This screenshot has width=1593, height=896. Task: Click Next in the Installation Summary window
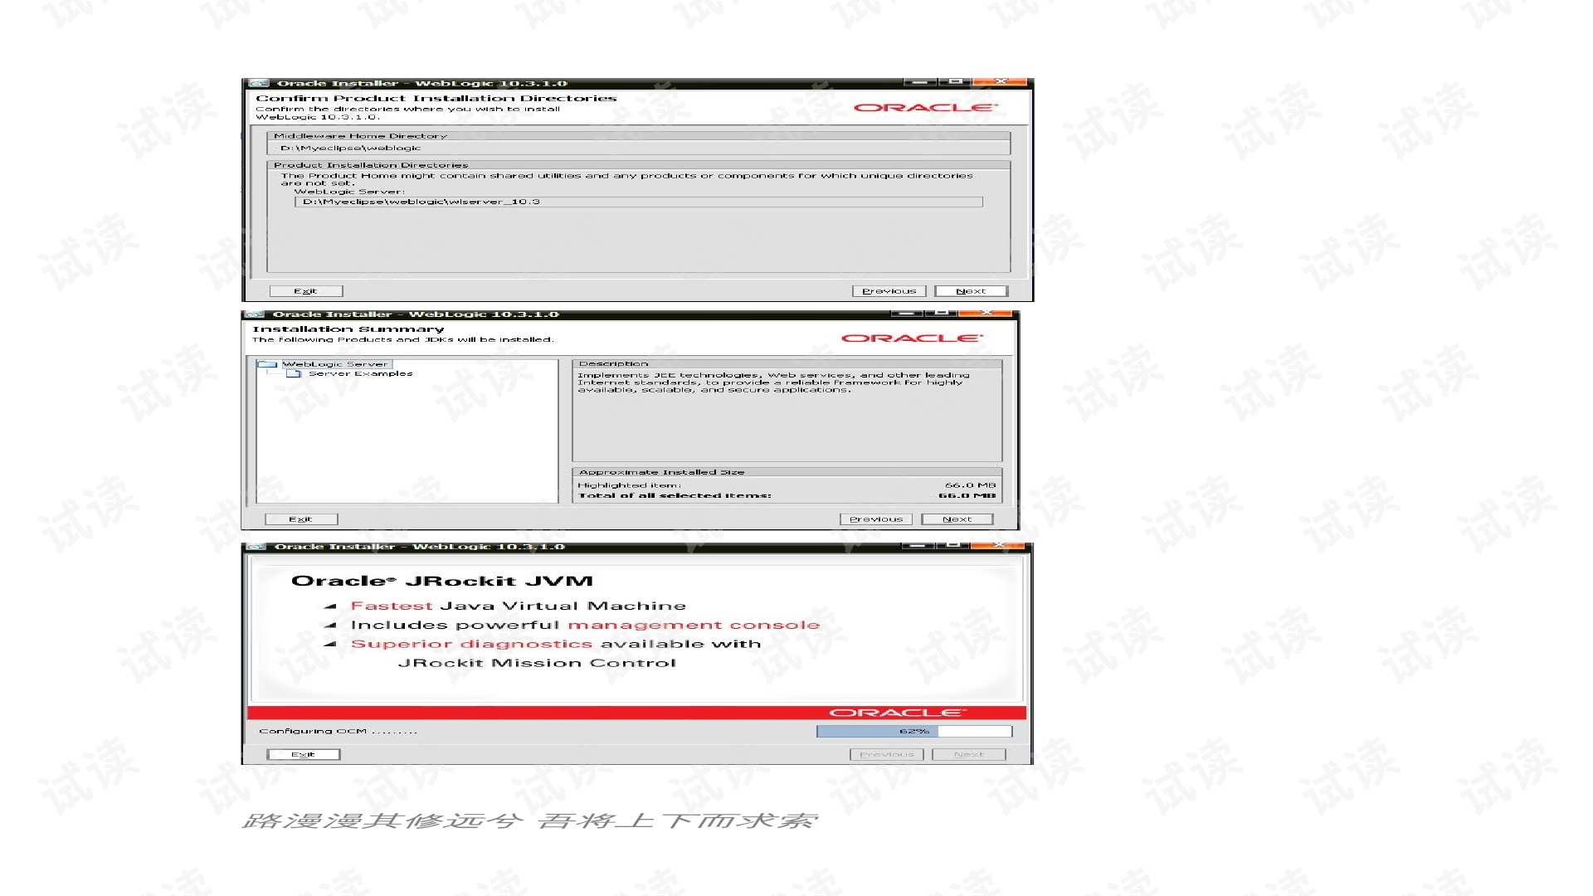(957, 519)
